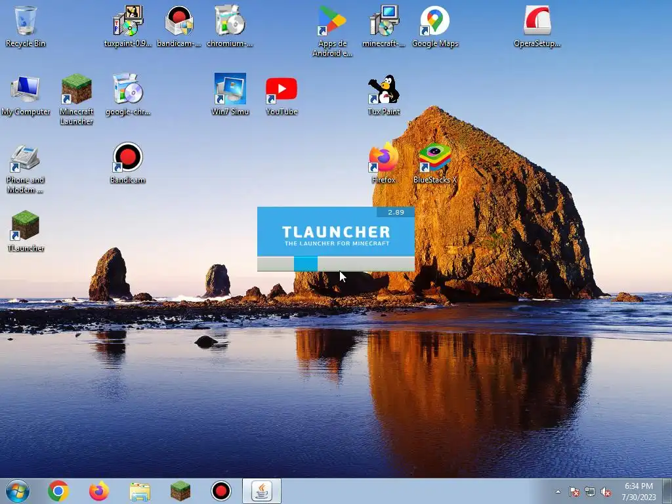The image size is (672, 504).
Task: Select the tuxpaint-0.9 installer icon
Action: (x=128, y=26)
